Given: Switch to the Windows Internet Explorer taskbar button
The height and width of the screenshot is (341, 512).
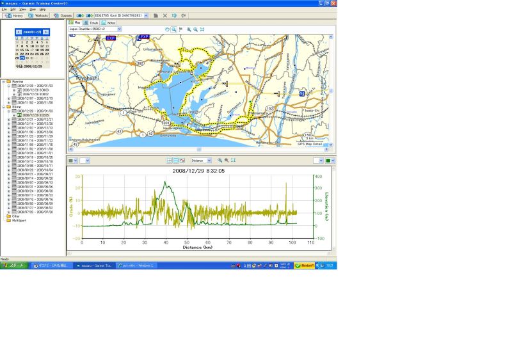Looking at the screenshot, I should (136, 266).
